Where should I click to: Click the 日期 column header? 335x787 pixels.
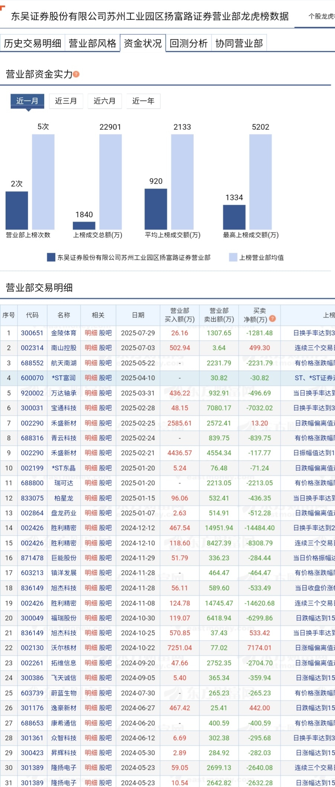tap(138, 315)
